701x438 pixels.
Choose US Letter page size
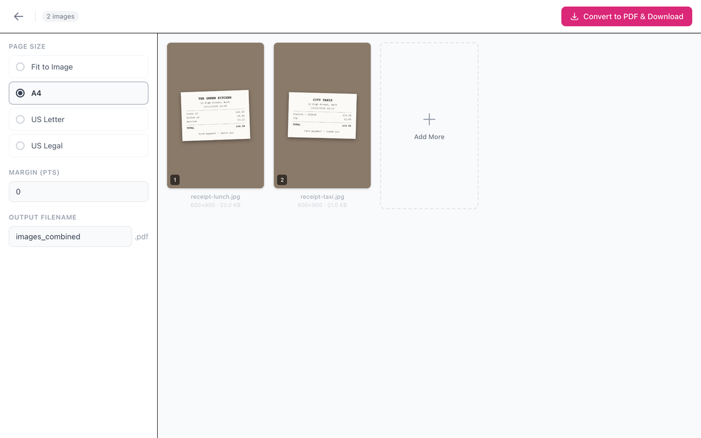pos(78,119)
